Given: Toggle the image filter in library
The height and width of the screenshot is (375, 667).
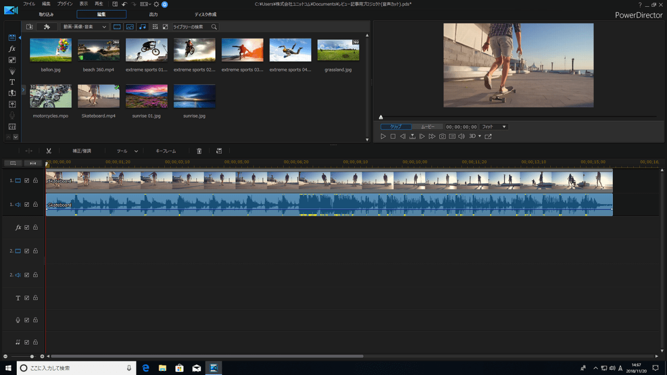Looking at the screenshot, I should click(x=130, y=27).
